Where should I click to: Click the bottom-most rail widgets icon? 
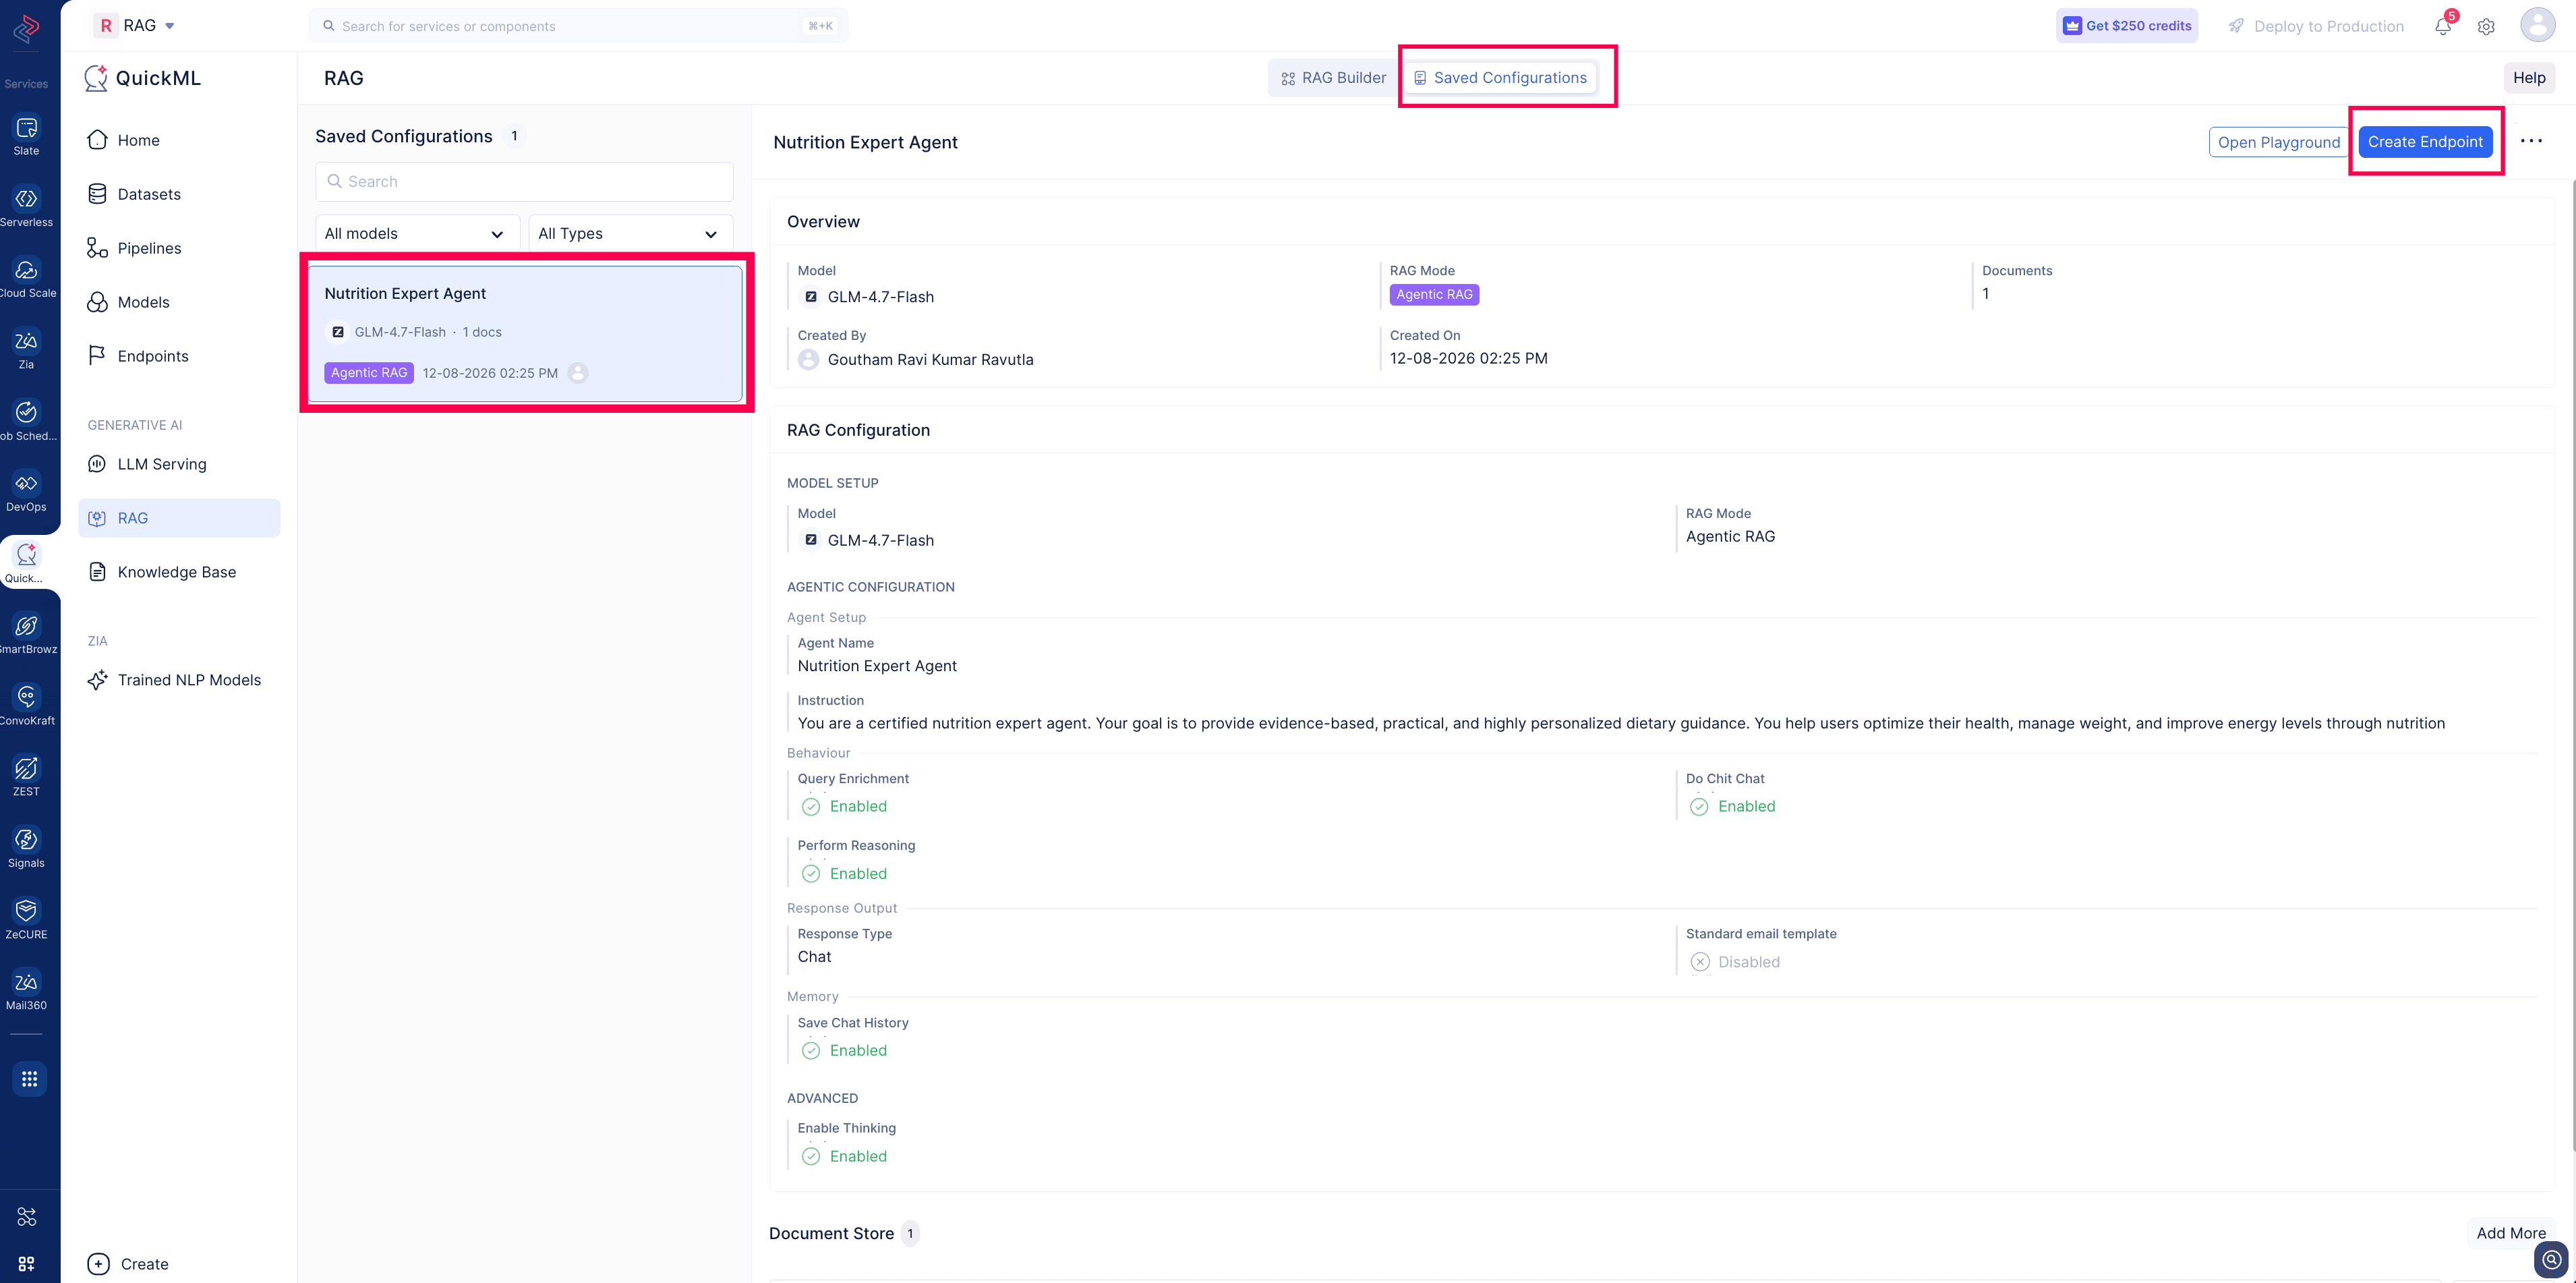[x=27, y=1264]
